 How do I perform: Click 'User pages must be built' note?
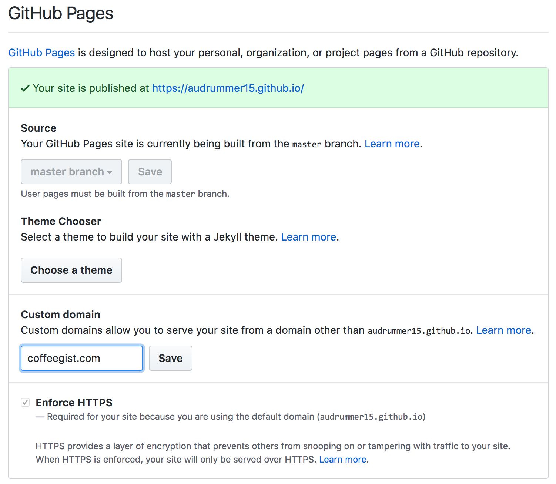tap(125, 194)
